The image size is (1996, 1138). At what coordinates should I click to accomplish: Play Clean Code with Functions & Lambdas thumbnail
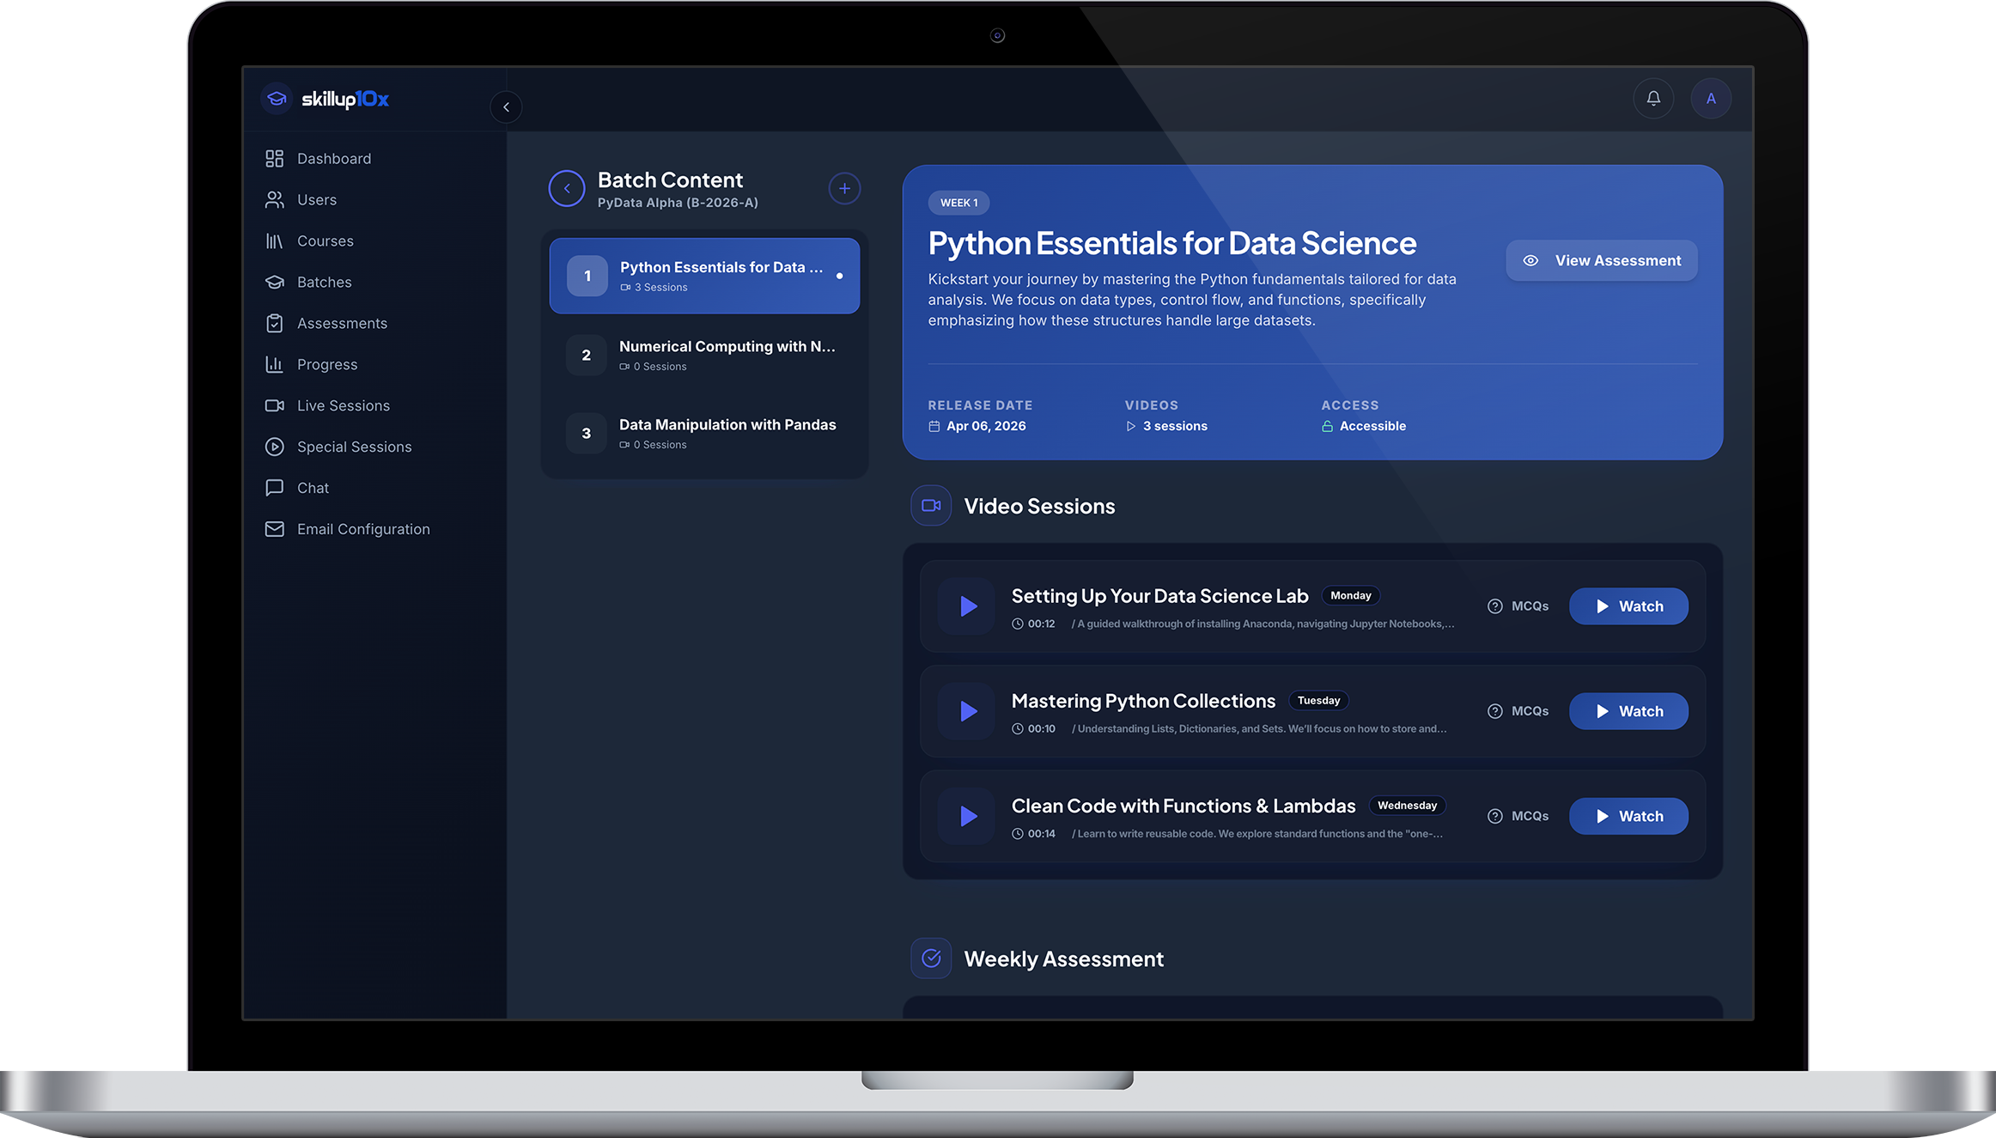966,816
